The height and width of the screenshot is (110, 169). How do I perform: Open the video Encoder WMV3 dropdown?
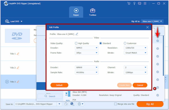coord(86,48)
